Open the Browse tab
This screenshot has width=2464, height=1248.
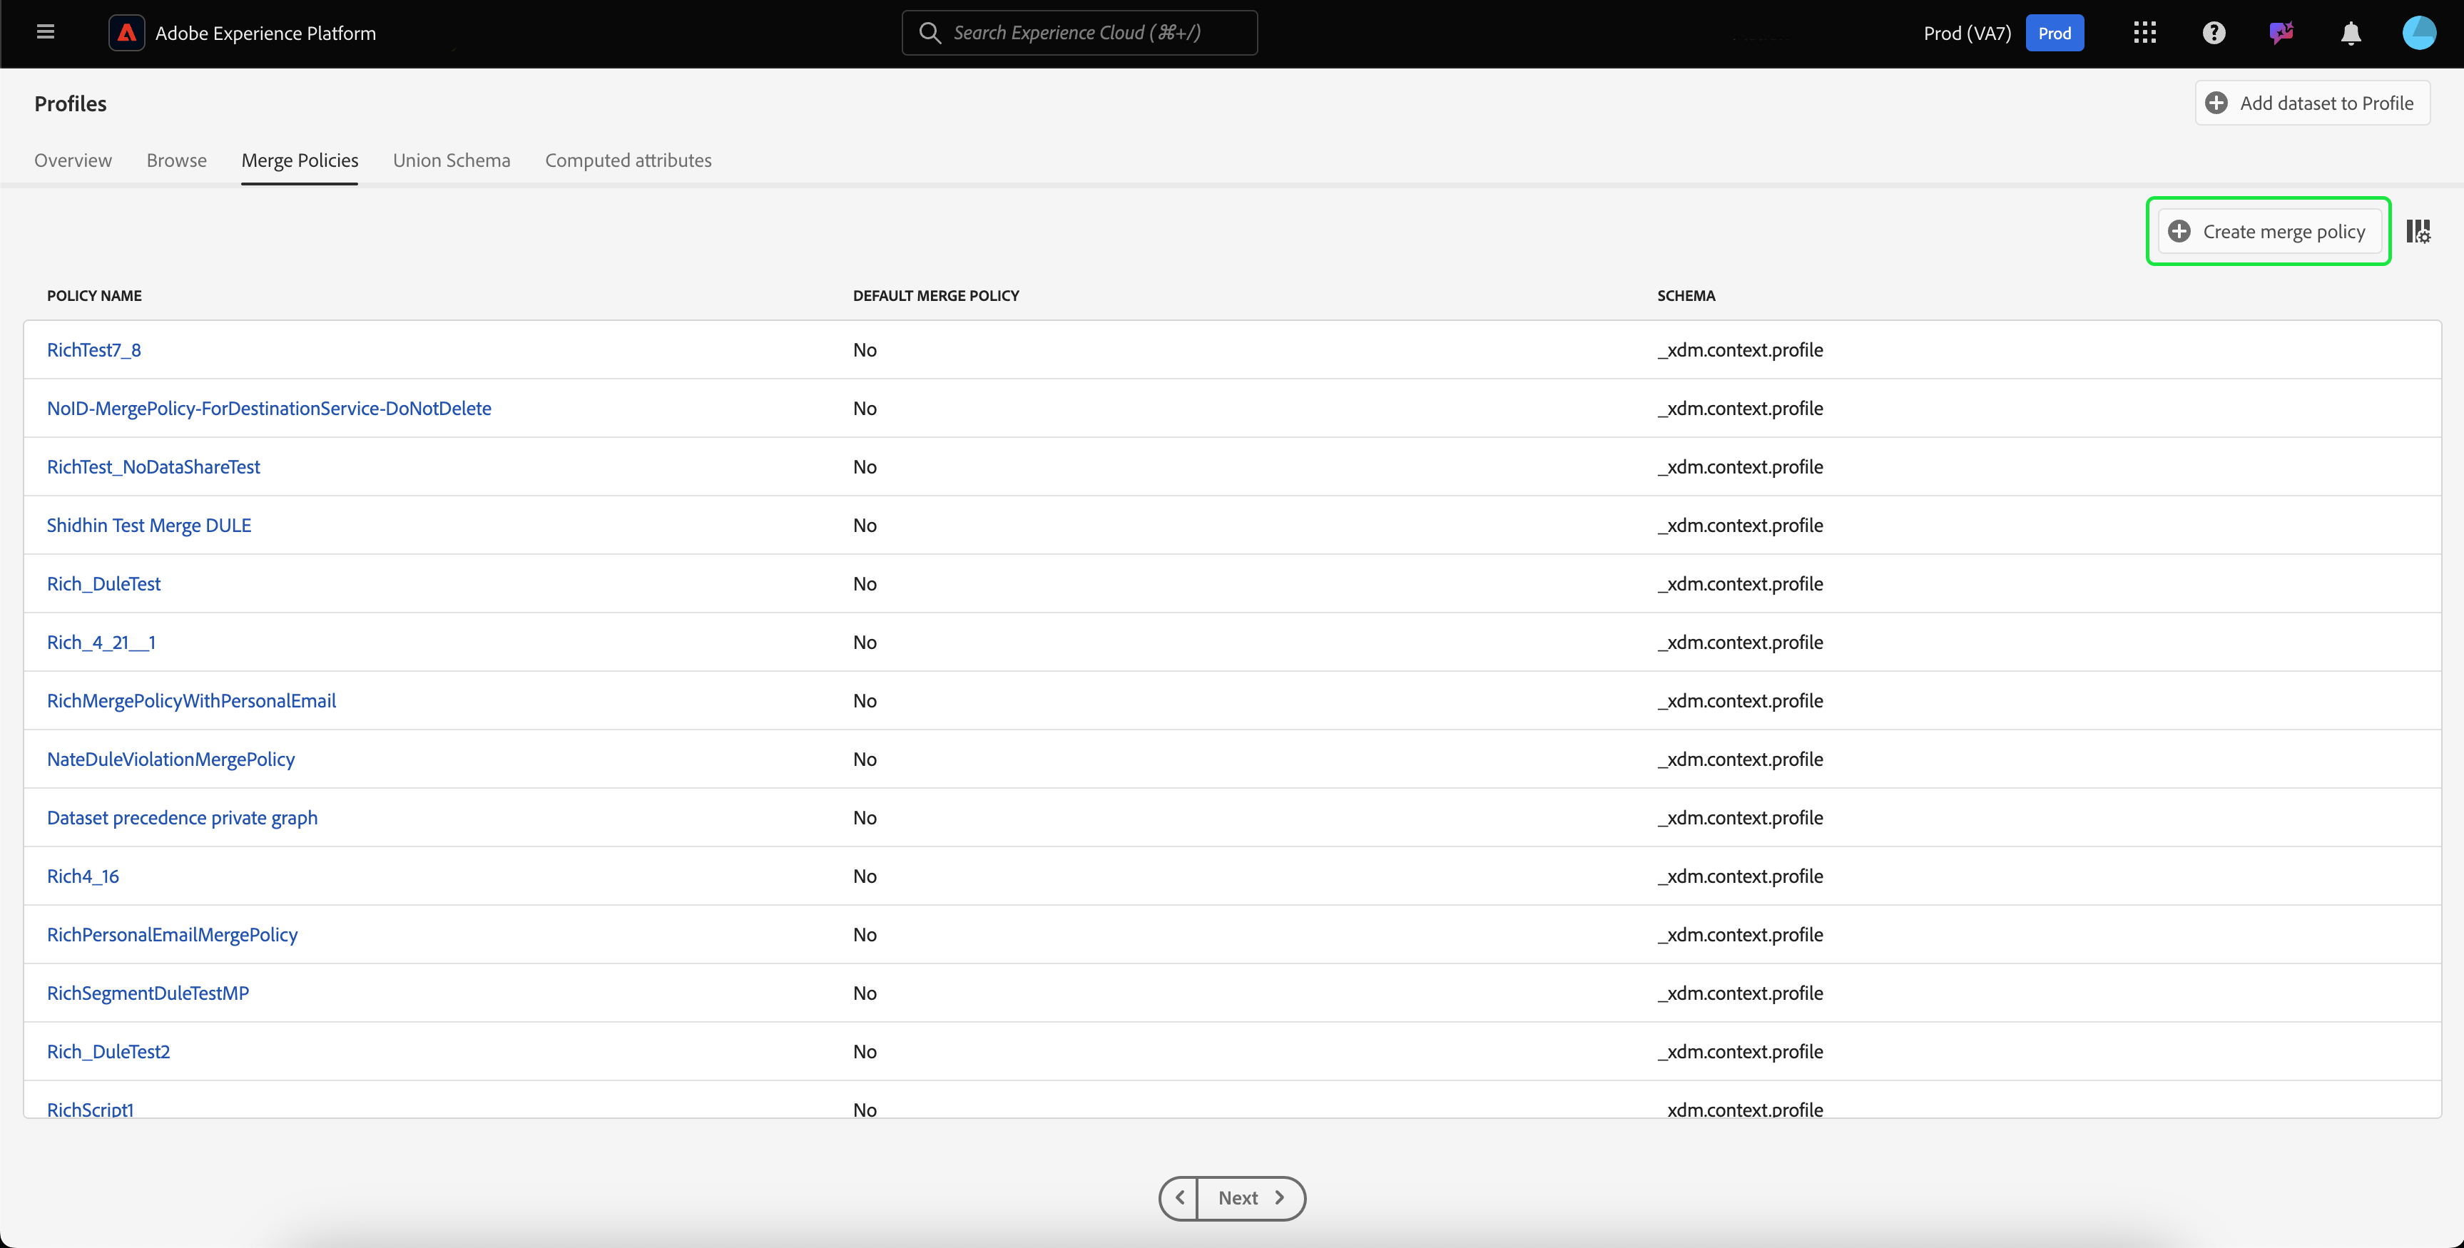[176, 160]
